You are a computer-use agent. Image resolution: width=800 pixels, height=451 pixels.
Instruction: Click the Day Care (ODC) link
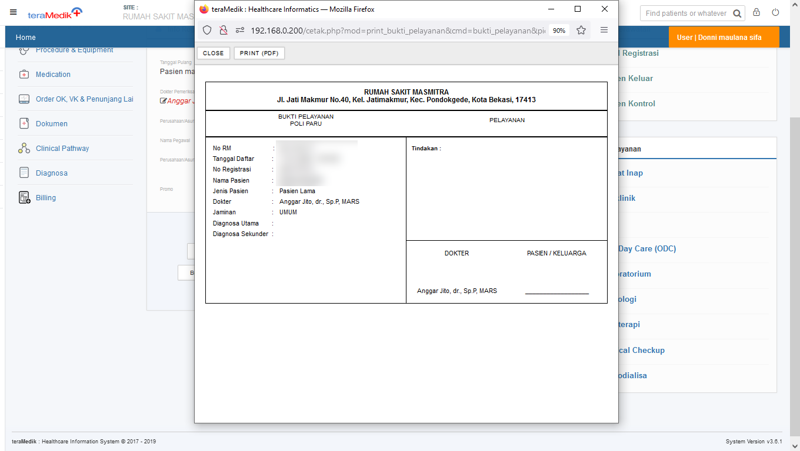(648, 248)
